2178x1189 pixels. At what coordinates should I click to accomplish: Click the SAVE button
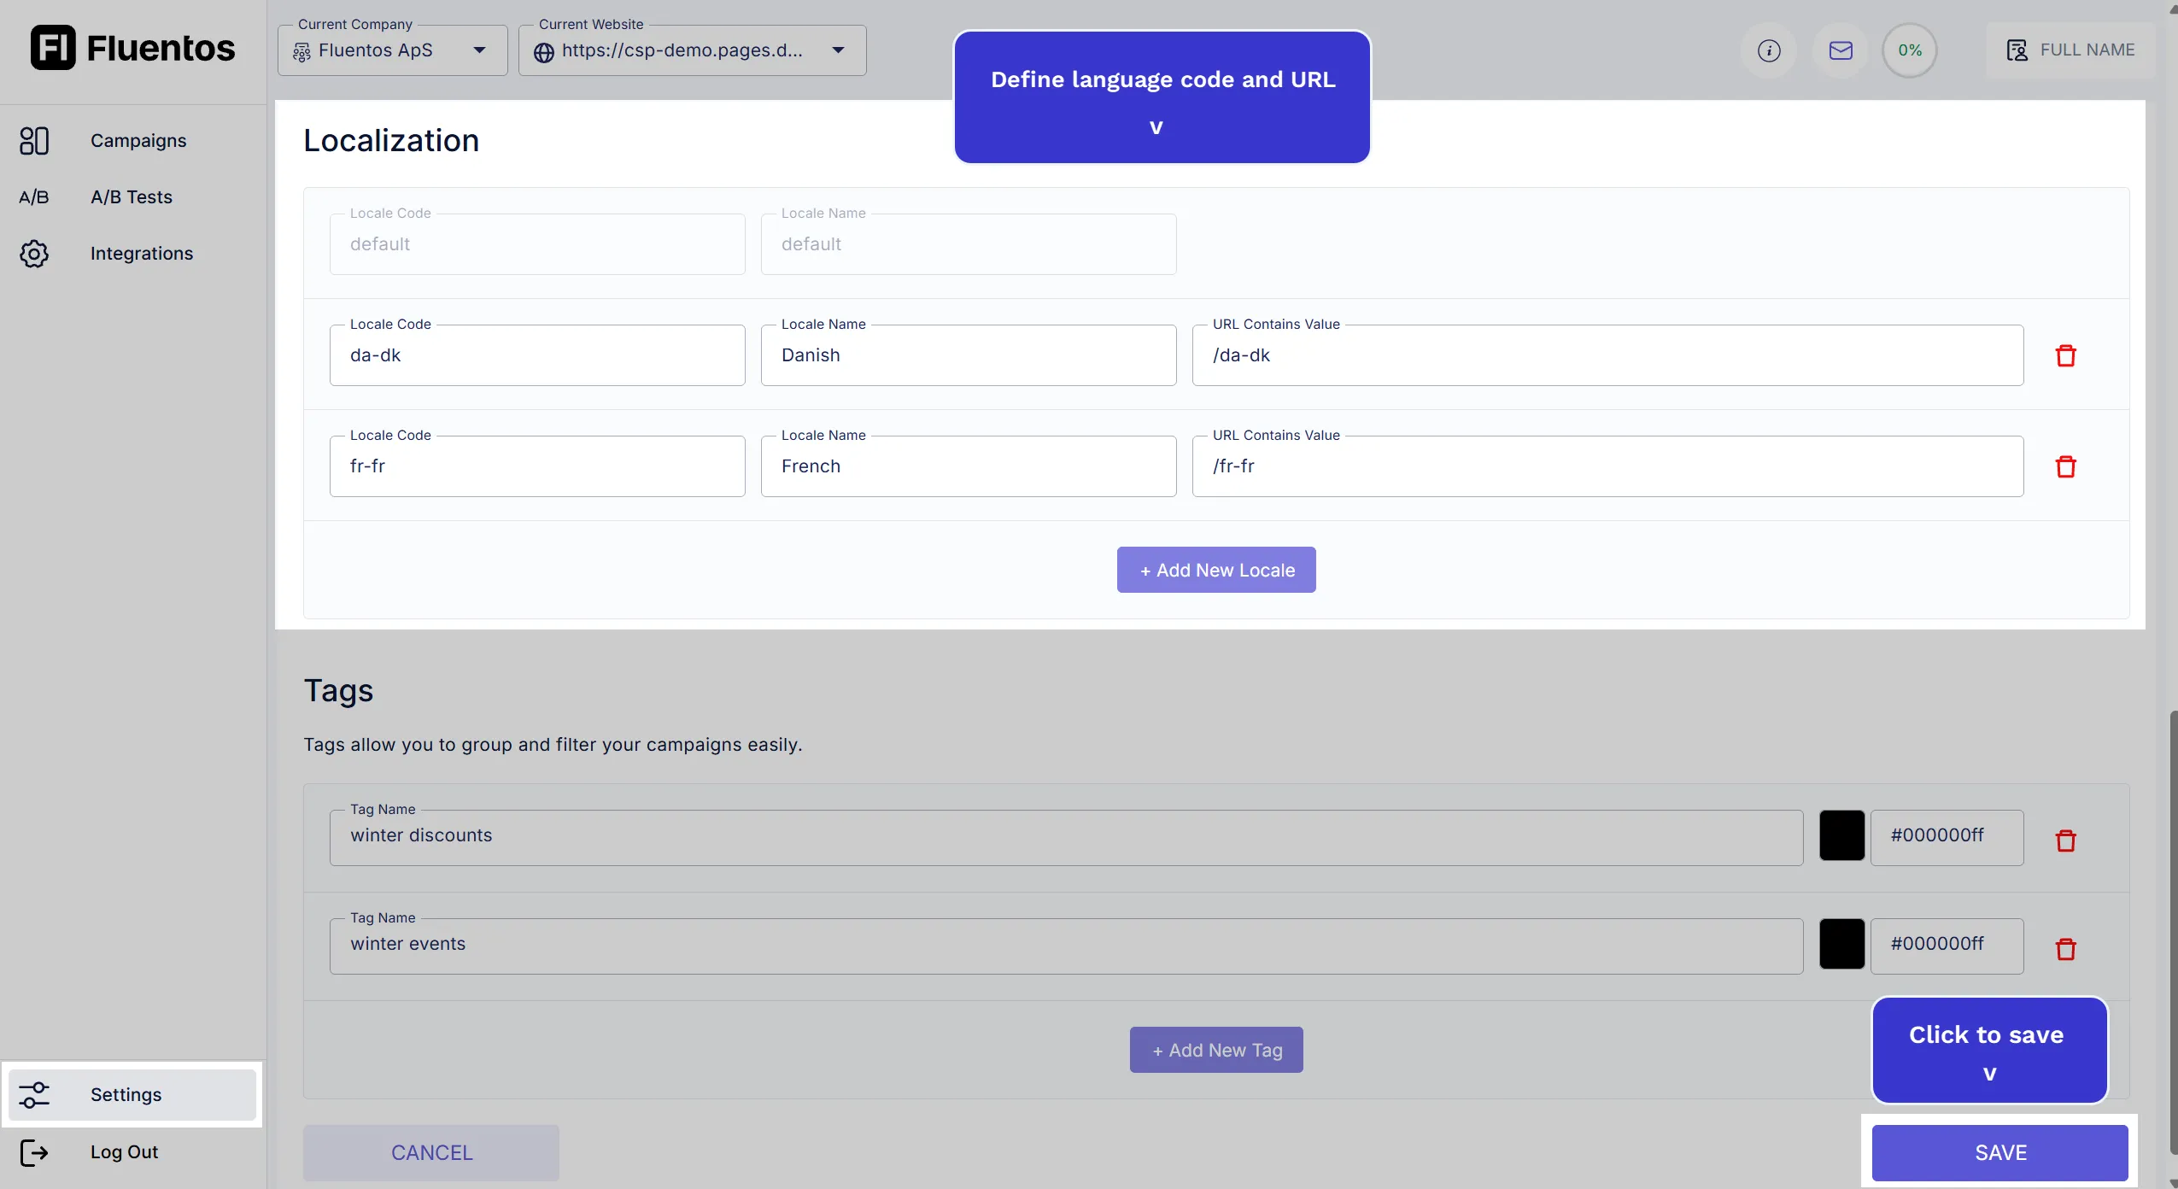coord(1999,1151)
